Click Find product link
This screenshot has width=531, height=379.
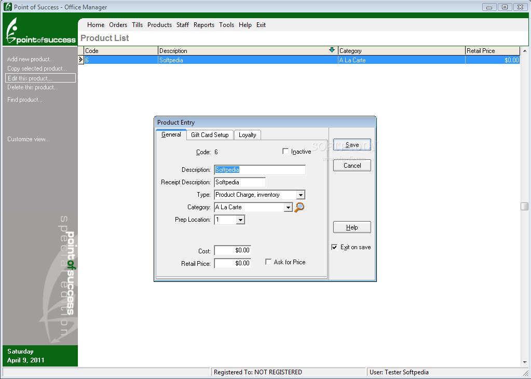(25, 100)
